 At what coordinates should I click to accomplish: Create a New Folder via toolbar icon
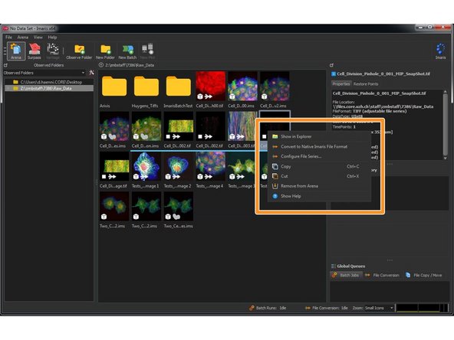click(105, 51)
